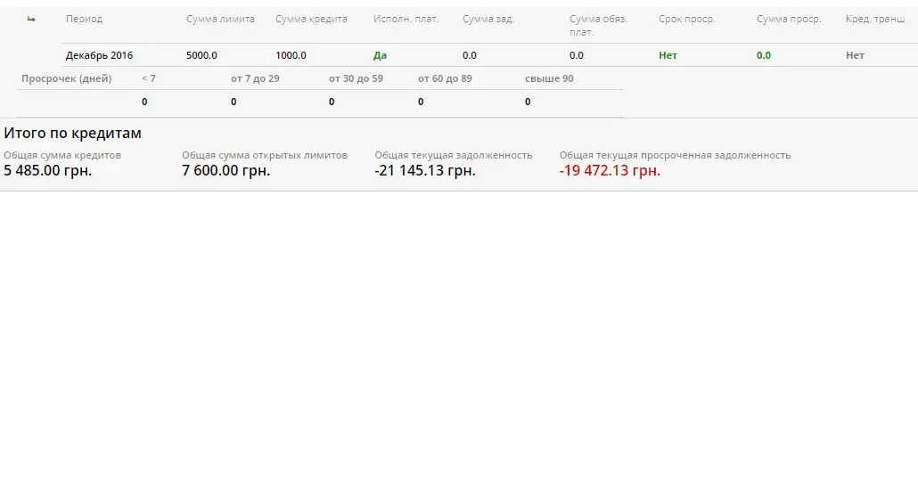Click the Сумма кредита column header
This screenshot has height=481, width=918.
[x=311, y=20]
